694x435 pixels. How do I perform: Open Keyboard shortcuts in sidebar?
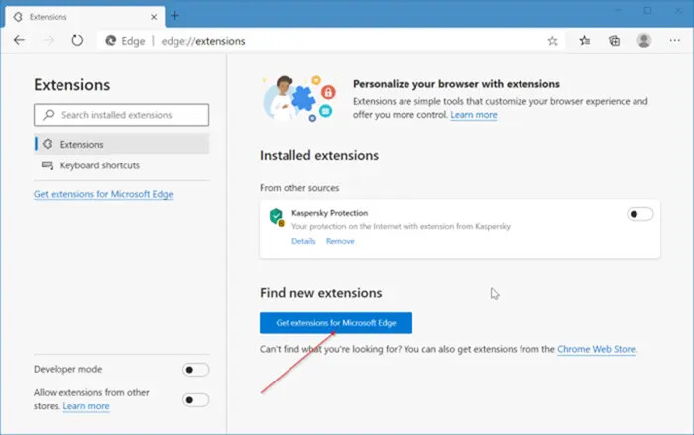121,165
